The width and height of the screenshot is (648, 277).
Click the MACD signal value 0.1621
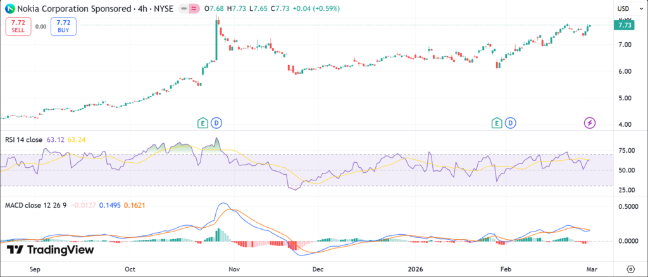click(x=134, y=205)
